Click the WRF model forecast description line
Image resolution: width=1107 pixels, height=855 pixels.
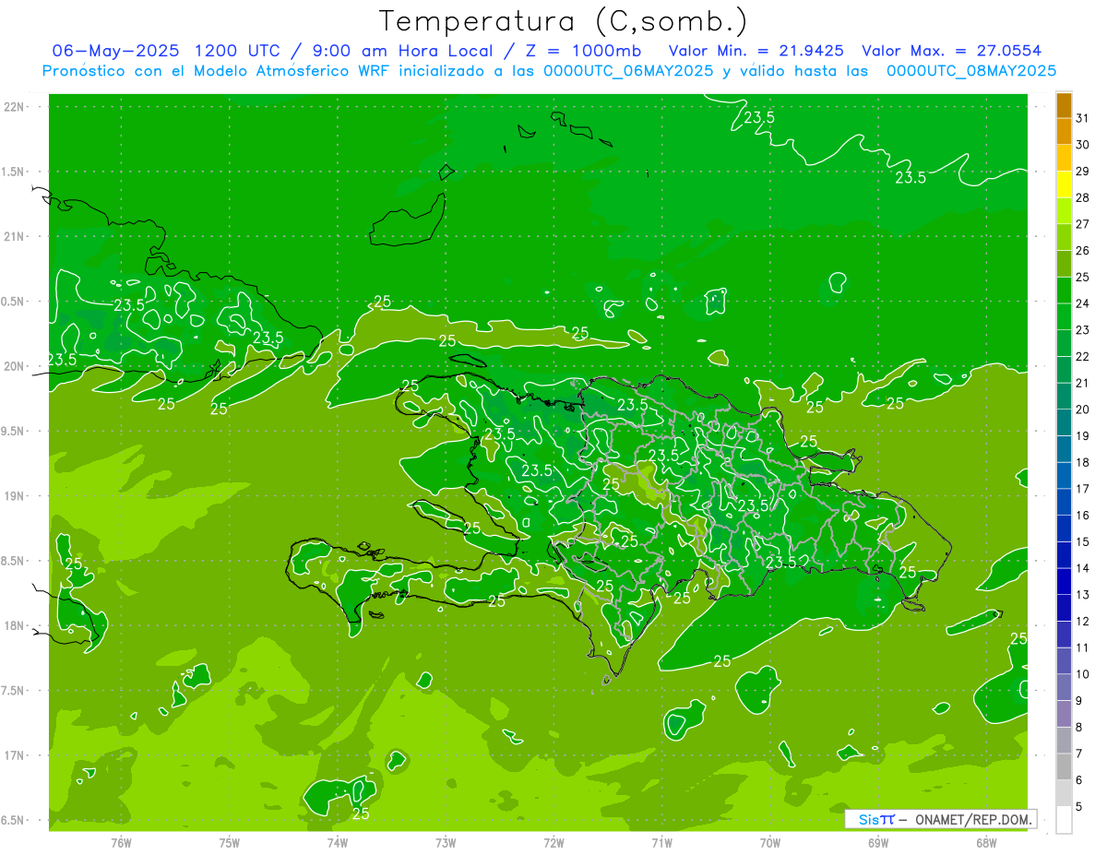tap(549, 70)
